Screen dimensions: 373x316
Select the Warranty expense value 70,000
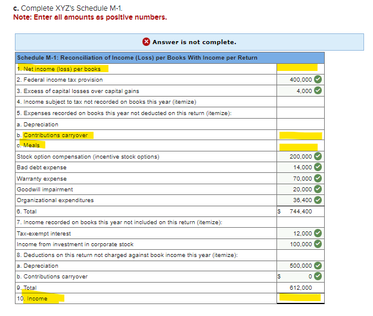click(302, 178)
